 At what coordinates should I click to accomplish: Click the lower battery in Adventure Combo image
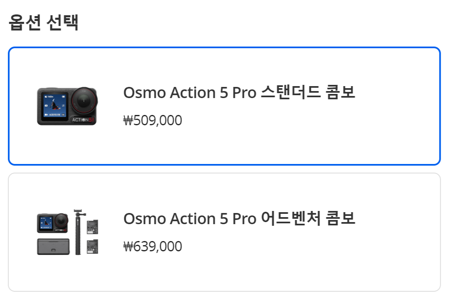pyautogui.click(x=92, y=247)
